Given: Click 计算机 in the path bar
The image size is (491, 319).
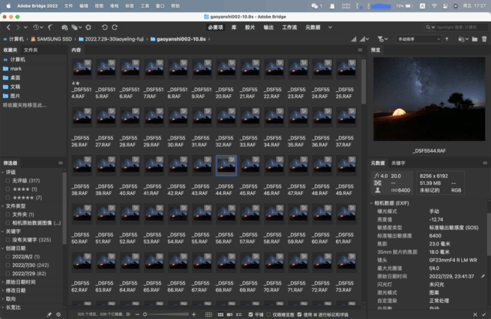Looking at the screenshot, I should (x=16, y=39).
